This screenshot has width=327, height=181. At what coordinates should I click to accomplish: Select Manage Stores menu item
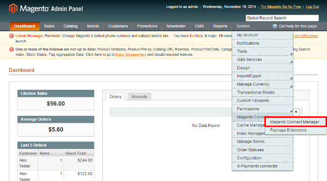(x=263, y=142)
